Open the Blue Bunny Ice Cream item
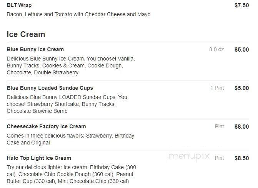 pos(35,49)
